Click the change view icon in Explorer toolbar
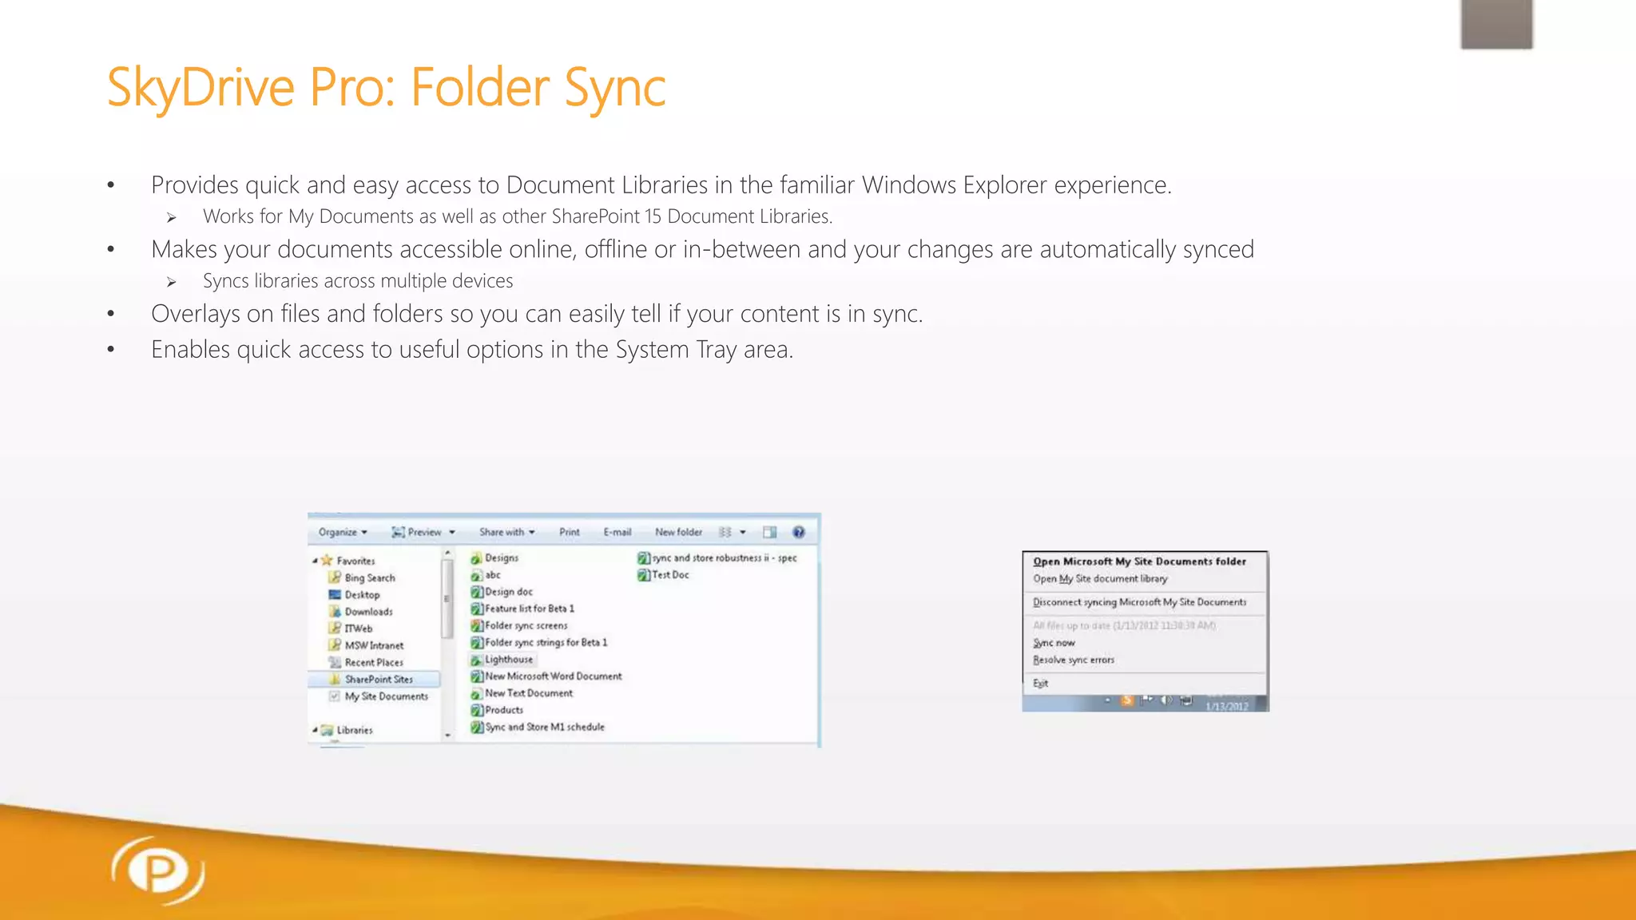Viewport: 1636px width, 920px height. pyautogui.click(x=725, y=533)
